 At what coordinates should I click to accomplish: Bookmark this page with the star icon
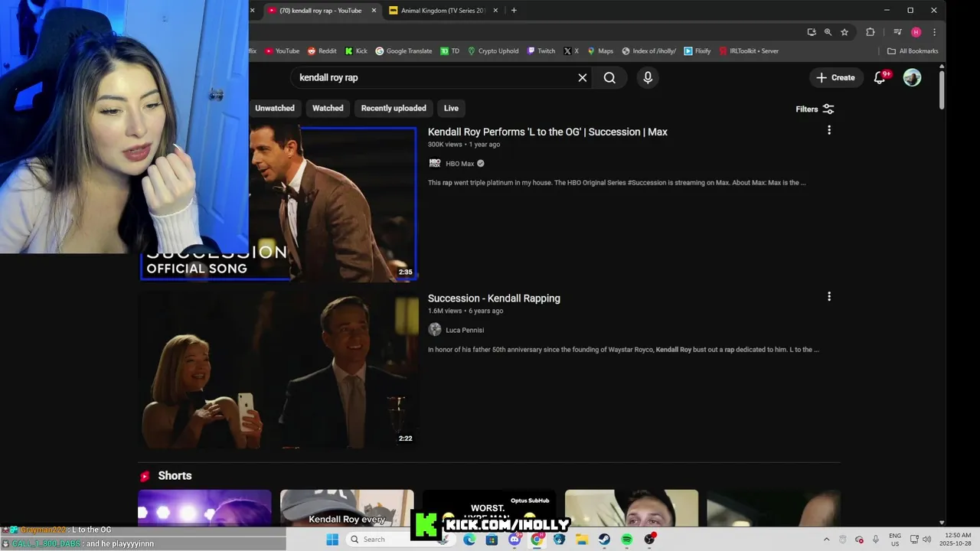tap(844, 32)
